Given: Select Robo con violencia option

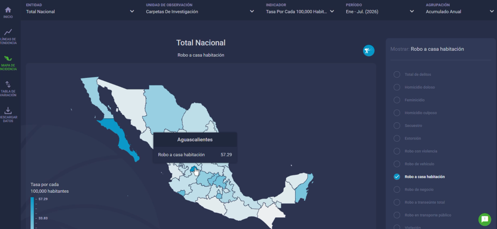Looking at the screenshot, I should click(415, 151).
